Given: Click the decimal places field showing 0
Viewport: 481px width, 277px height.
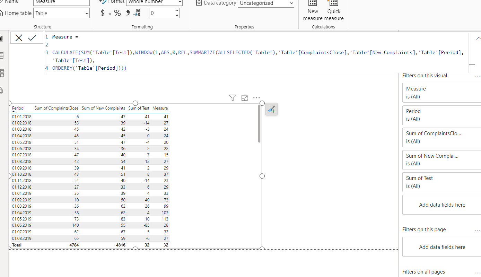Looking at the screenshot, I should tap(162, 13).
